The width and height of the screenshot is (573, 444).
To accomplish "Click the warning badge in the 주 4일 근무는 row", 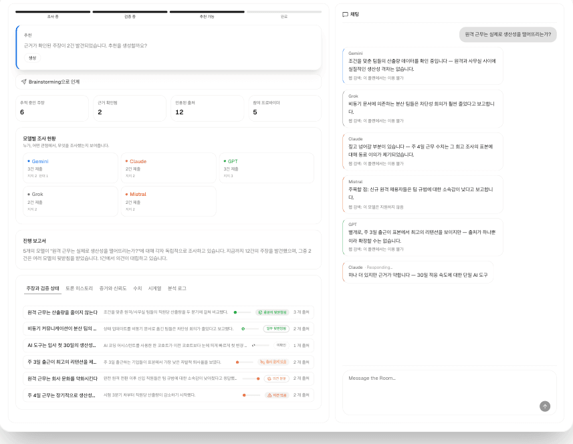I will 277,395.
